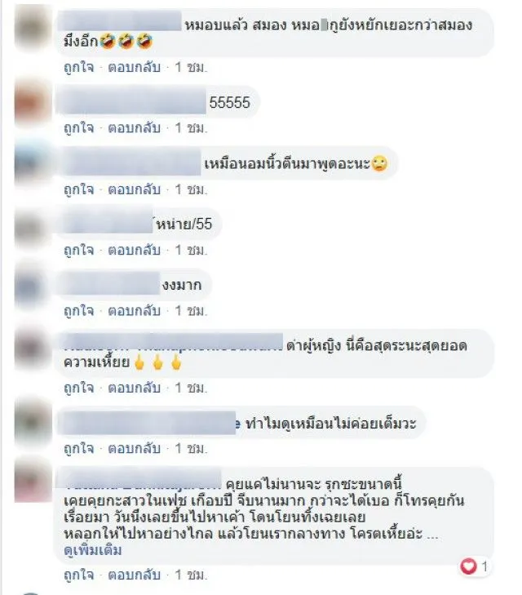Reply to the 55555 comment via ตอบกลับ
522x595 pixels.
135,128
